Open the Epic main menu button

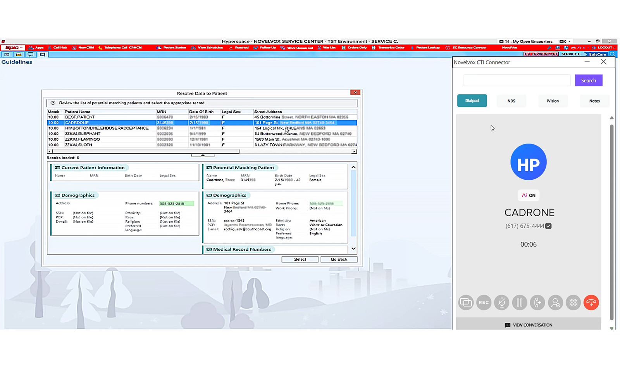click(x=13, y=48)
